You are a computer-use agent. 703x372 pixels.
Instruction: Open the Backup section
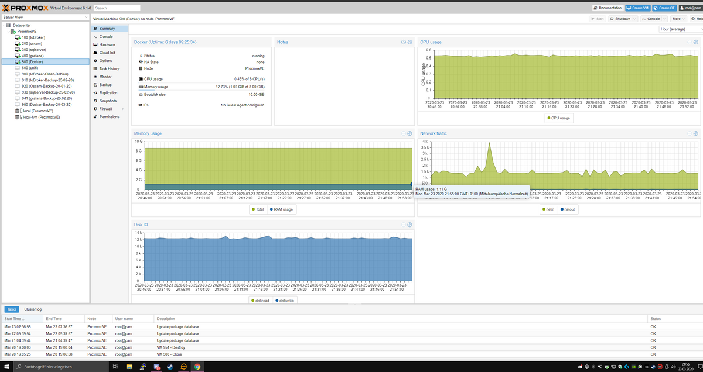[109, 85]
